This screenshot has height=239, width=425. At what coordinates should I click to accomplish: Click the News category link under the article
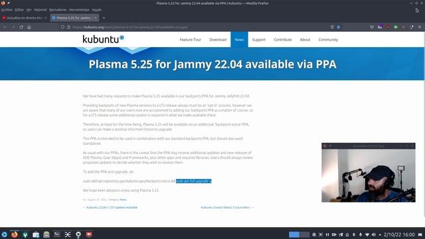tap(123, 200)
